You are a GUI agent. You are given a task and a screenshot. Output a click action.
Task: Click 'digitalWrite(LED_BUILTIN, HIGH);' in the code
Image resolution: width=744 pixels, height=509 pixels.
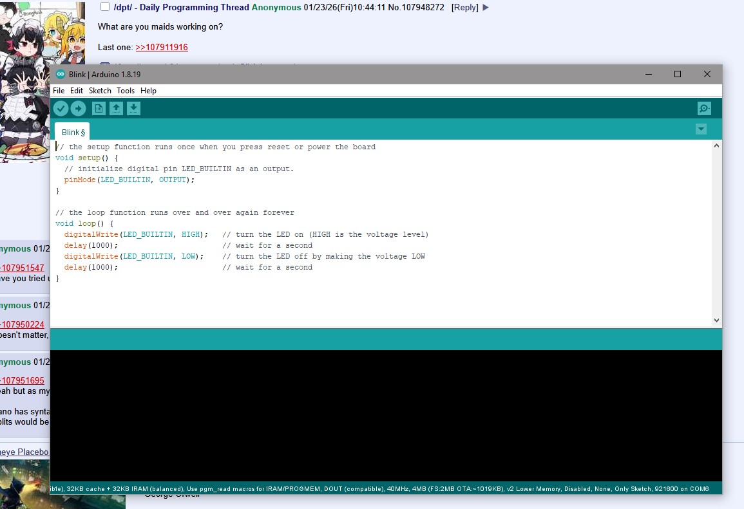tap(136, 235)
